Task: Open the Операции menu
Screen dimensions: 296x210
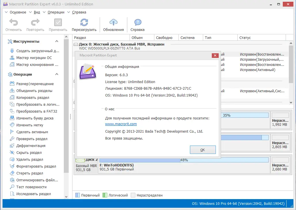Action: pyautogui.click(x=56, y=12)
